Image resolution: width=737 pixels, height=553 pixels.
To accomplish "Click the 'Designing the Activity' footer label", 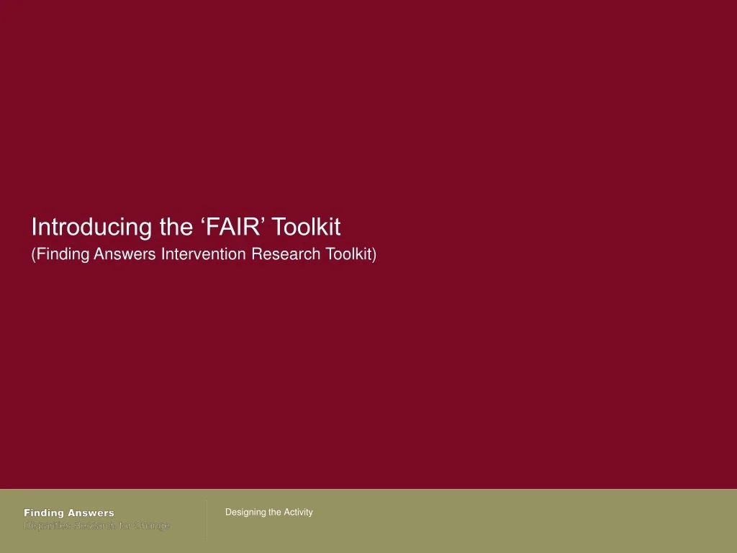I will (x=268, y=512).
